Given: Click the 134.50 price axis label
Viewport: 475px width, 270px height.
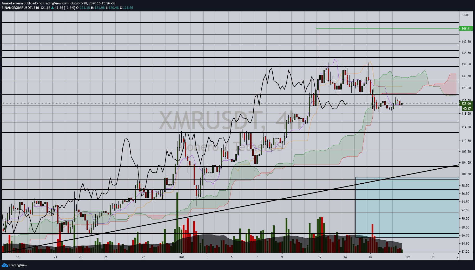Looking at the screenshot, I should click(466, 64).
